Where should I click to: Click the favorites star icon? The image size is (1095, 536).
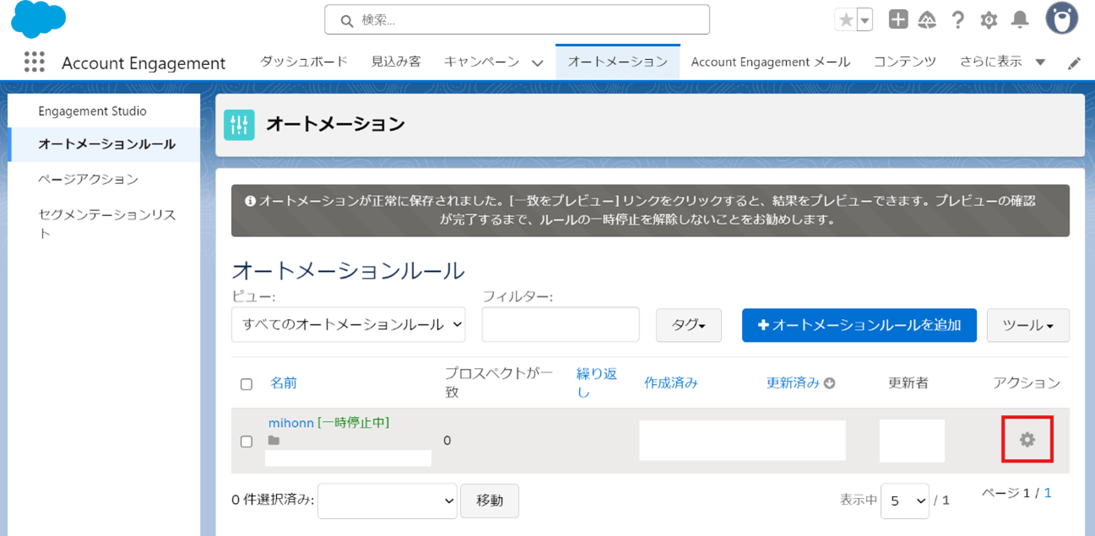point(845,19)
